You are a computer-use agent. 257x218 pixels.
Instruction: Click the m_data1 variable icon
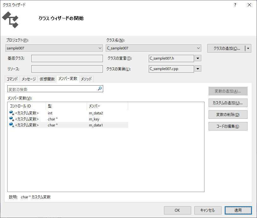(x=12, y=125)
